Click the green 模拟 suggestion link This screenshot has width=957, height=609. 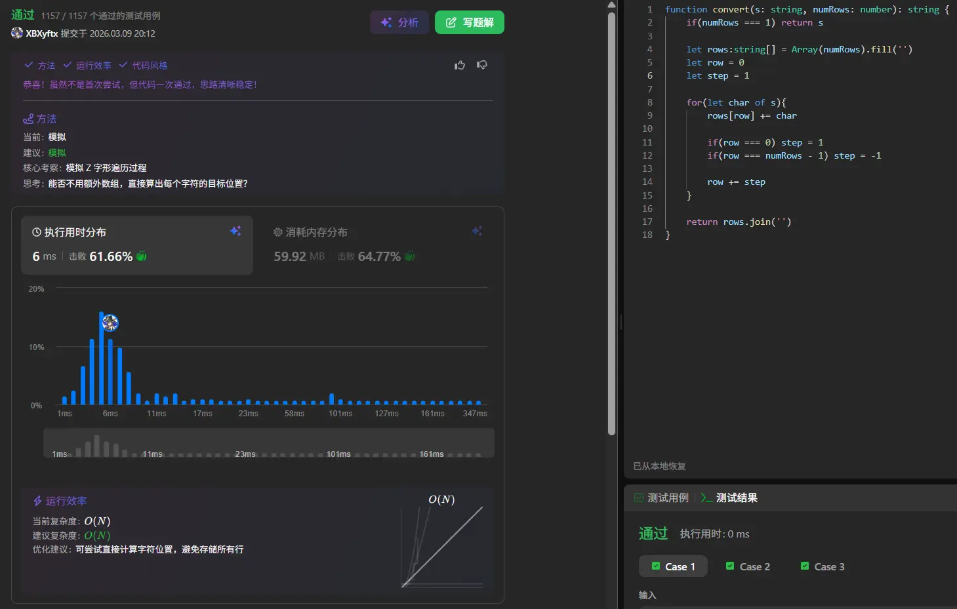click(57, 153)
